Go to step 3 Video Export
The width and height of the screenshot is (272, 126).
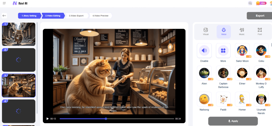click(76, 16)
